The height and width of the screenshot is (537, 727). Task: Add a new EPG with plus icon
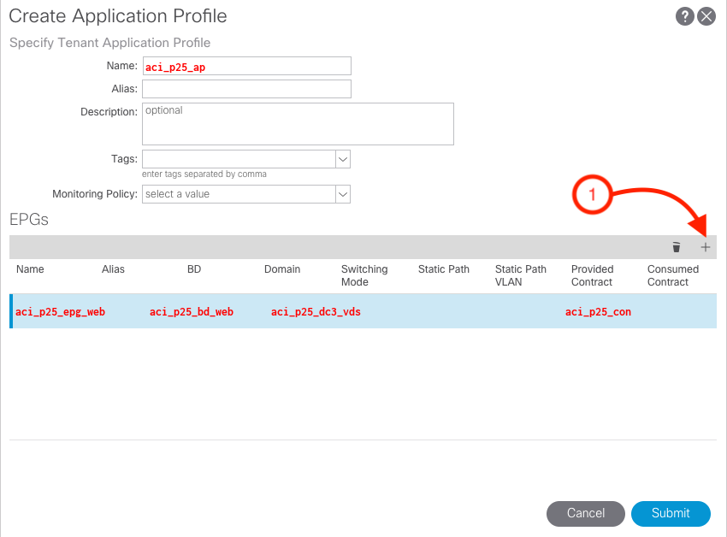click(x=706, y=247)
